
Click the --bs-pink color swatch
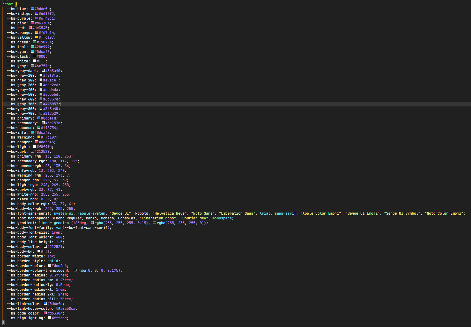(32, 23)
